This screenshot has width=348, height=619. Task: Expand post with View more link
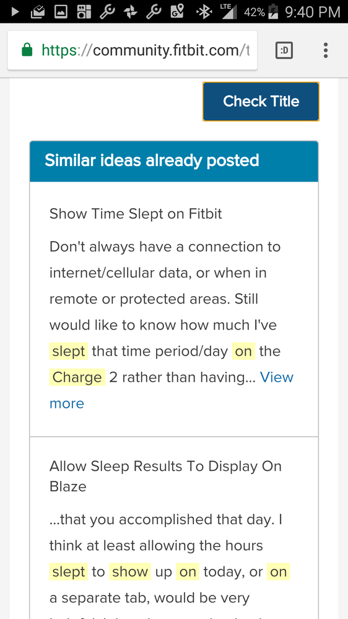pyautogui.click(x=172, y=390)
